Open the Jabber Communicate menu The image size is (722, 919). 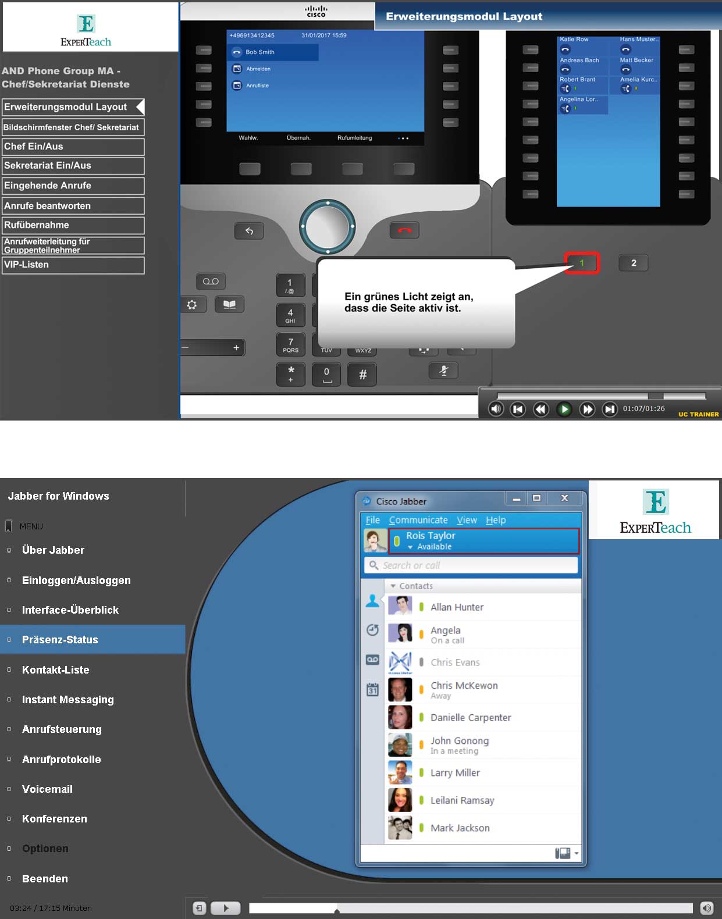click(x=418, y=520)
